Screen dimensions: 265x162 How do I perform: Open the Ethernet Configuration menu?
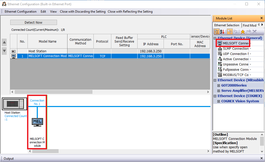point(21,12)
